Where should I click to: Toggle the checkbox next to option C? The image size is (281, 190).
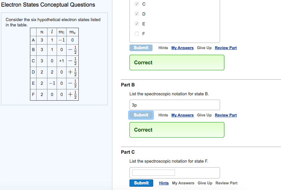tap(137, 4)
